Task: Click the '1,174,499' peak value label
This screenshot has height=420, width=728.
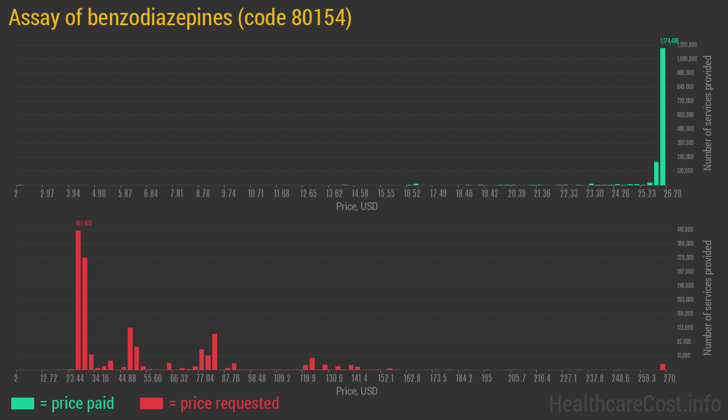Action: pos(669,41)
